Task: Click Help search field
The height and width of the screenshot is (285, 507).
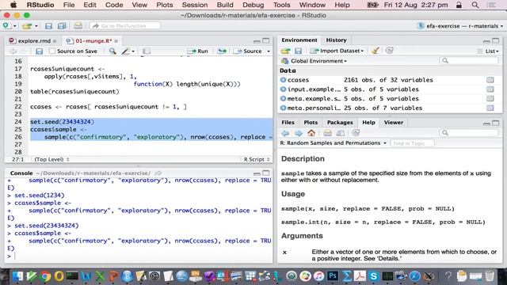Action: coord(469,133)
